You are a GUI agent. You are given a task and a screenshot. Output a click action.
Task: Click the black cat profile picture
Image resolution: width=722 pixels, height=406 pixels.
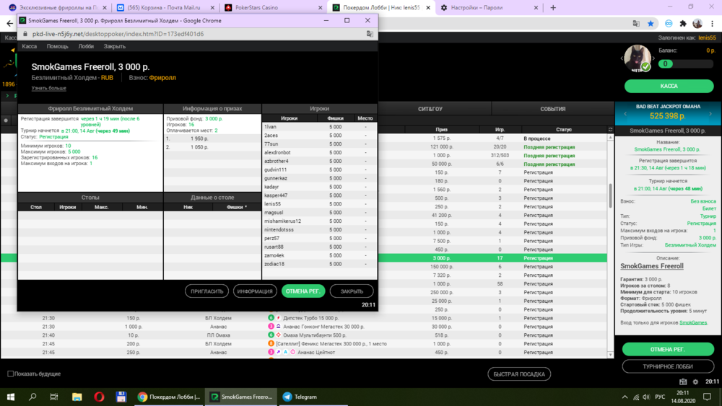(638, 58)
